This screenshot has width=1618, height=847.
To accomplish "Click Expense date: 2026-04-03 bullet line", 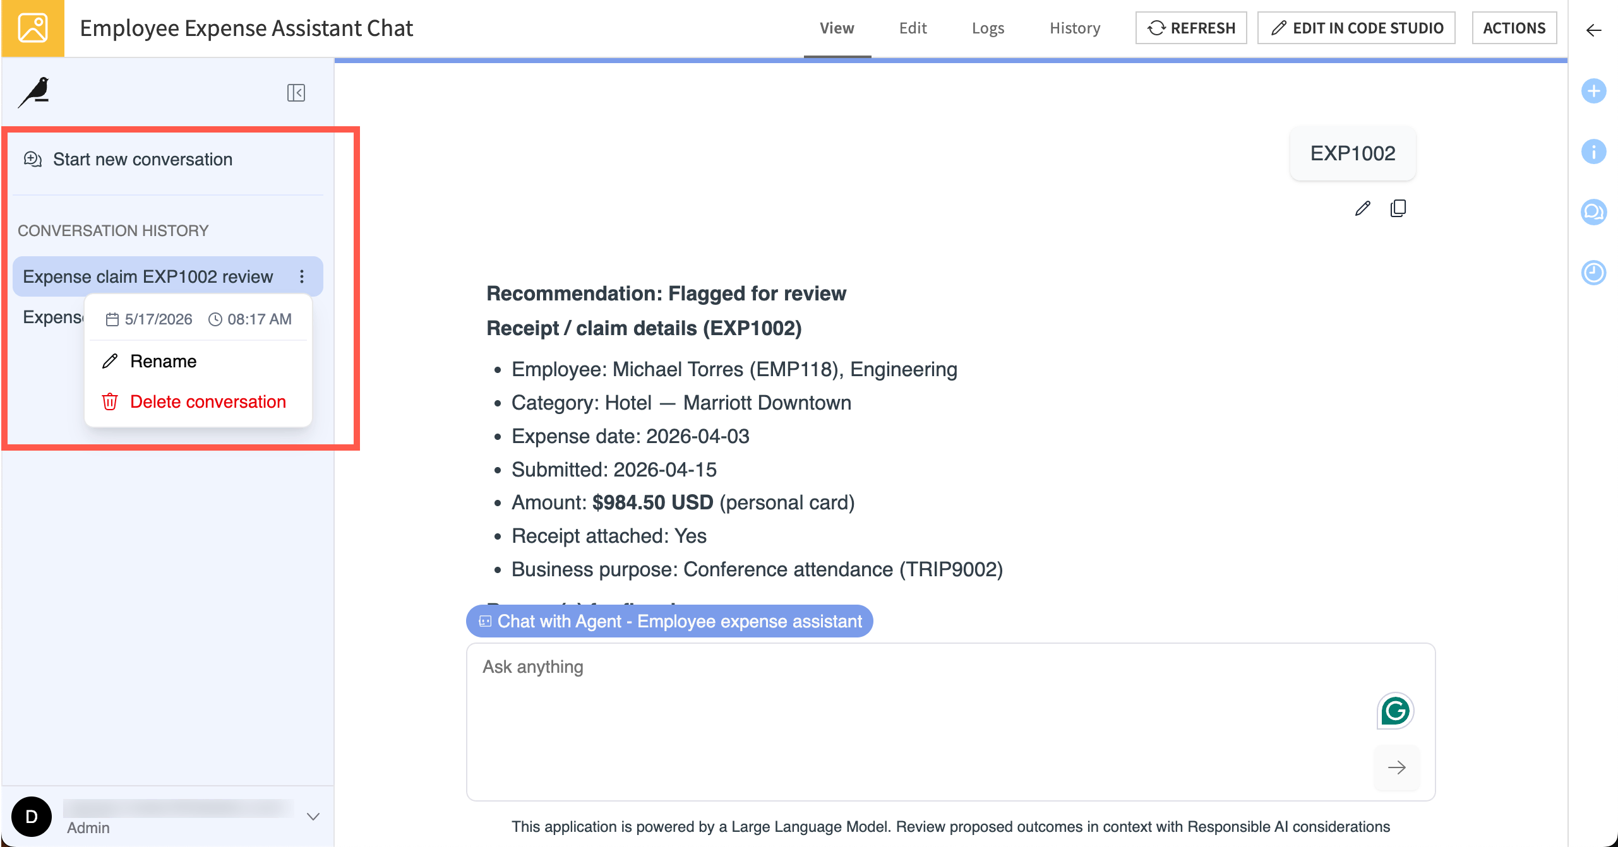I will tap(630, 436).
